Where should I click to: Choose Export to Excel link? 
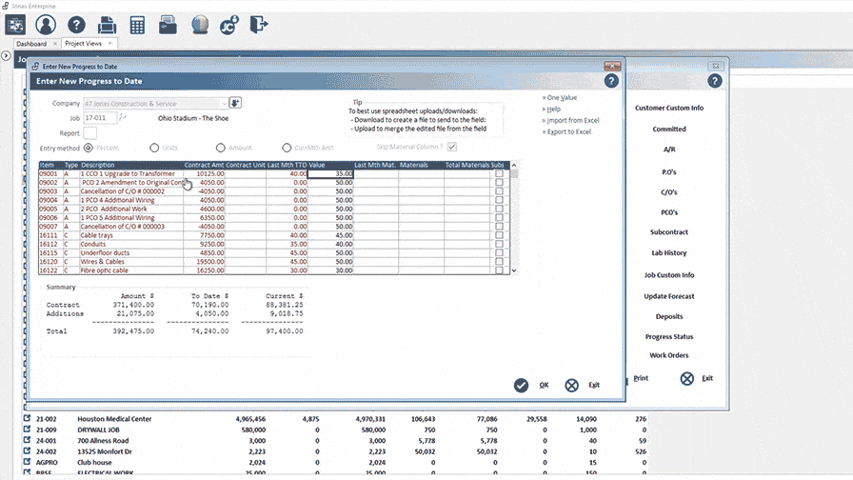pos(569,131)
